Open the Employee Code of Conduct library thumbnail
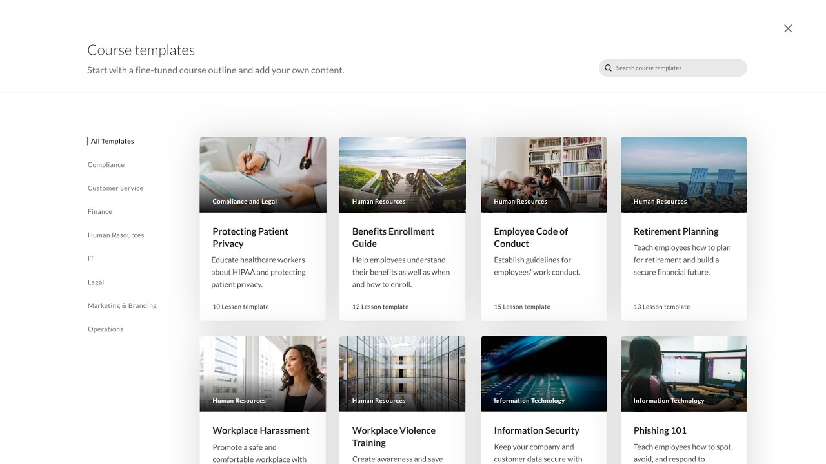Viewport: 826px width, 464px height. (544, 175)
